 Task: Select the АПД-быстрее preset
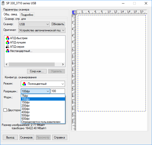tap(19, 38)
